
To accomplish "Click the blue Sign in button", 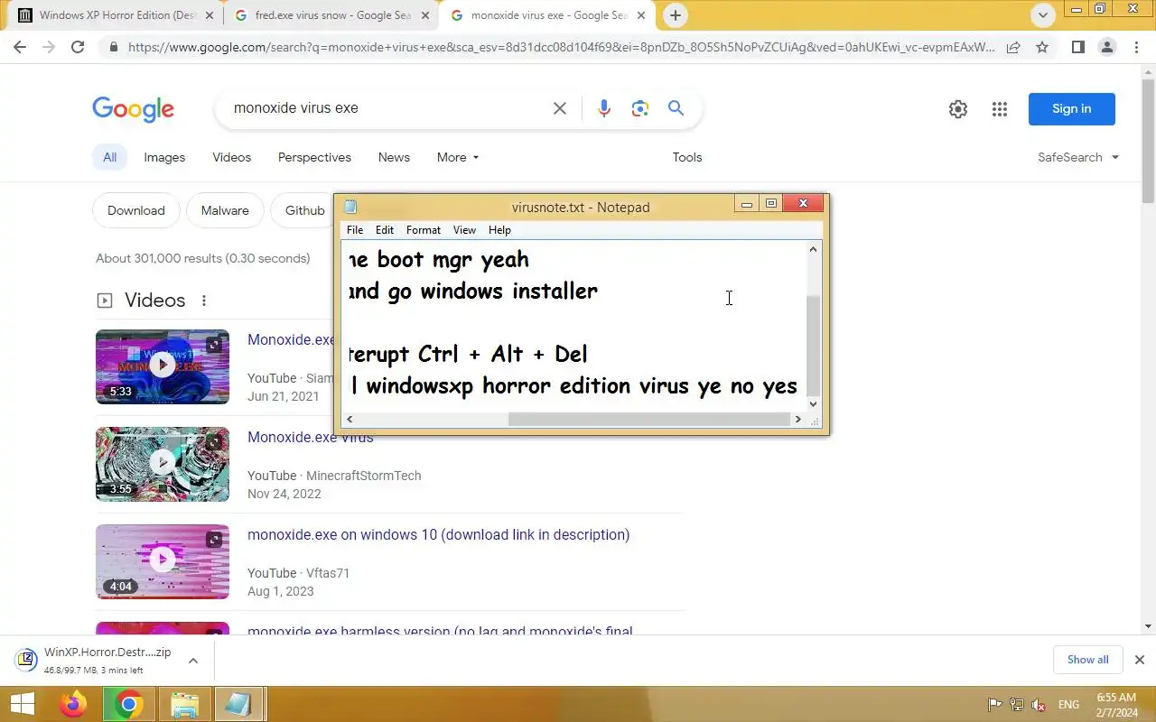I will pyautogui.click(x=1071, y=109).
